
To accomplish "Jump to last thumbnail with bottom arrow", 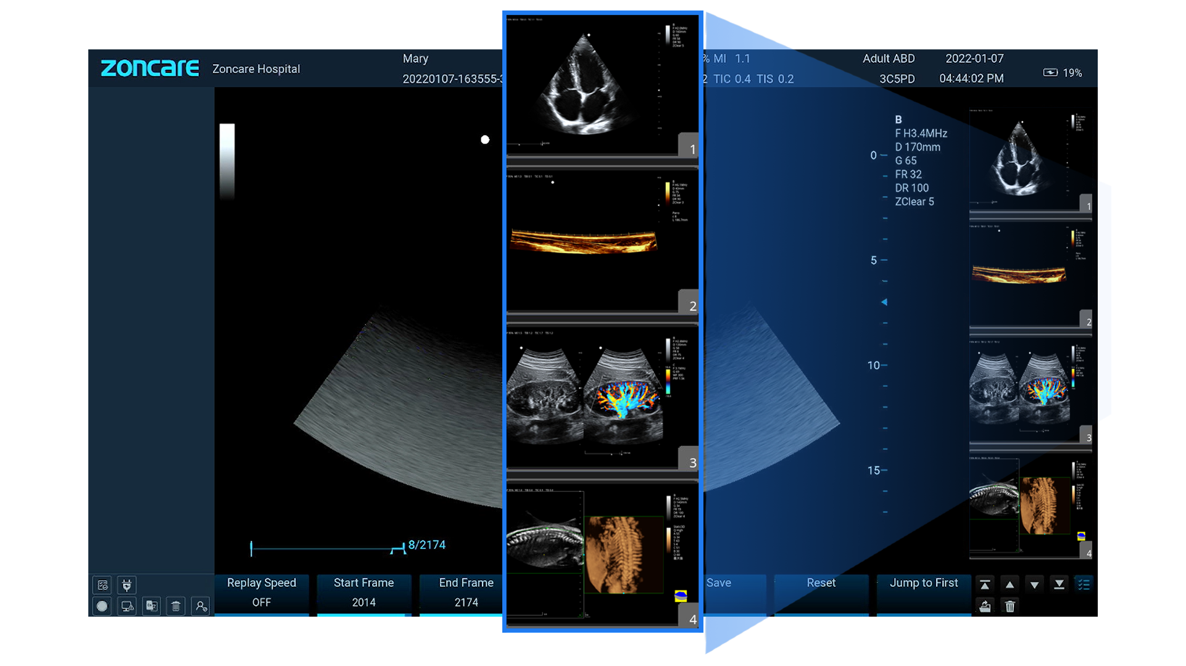I will (x=1059, y=584).
